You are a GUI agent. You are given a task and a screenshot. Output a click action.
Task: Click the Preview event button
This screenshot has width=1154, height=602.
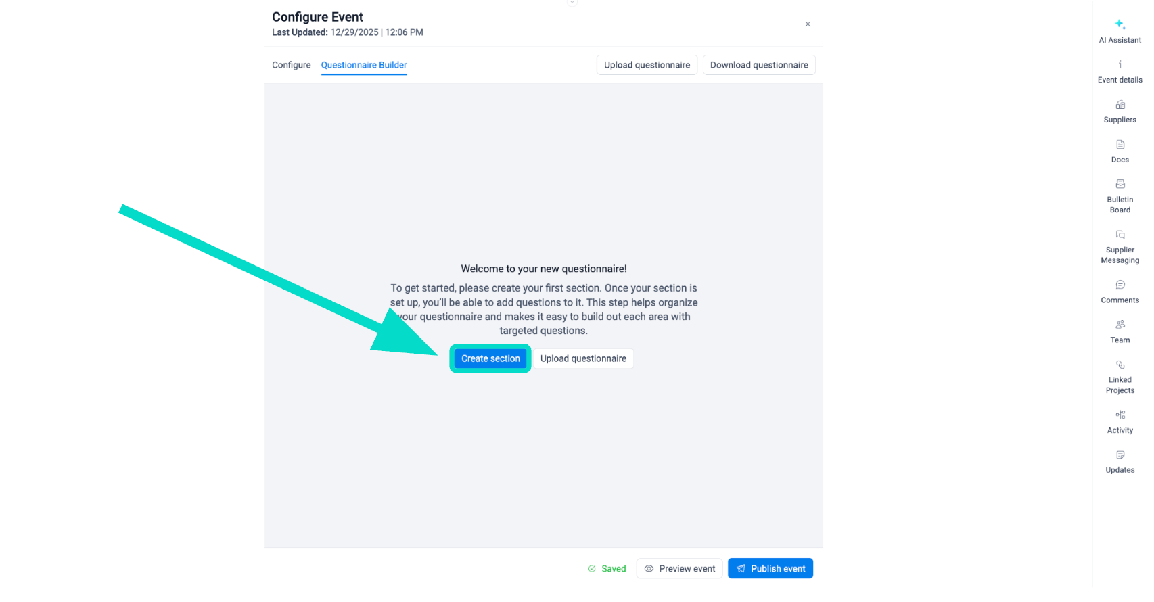[679, 568]
